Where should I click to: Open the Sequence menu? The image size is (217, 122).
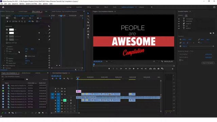[x=15, y=4]
